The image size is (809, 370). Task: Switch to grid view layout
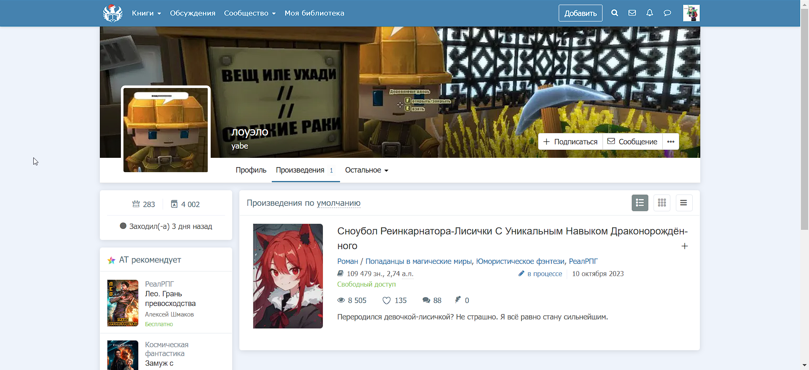pos(662,203)
